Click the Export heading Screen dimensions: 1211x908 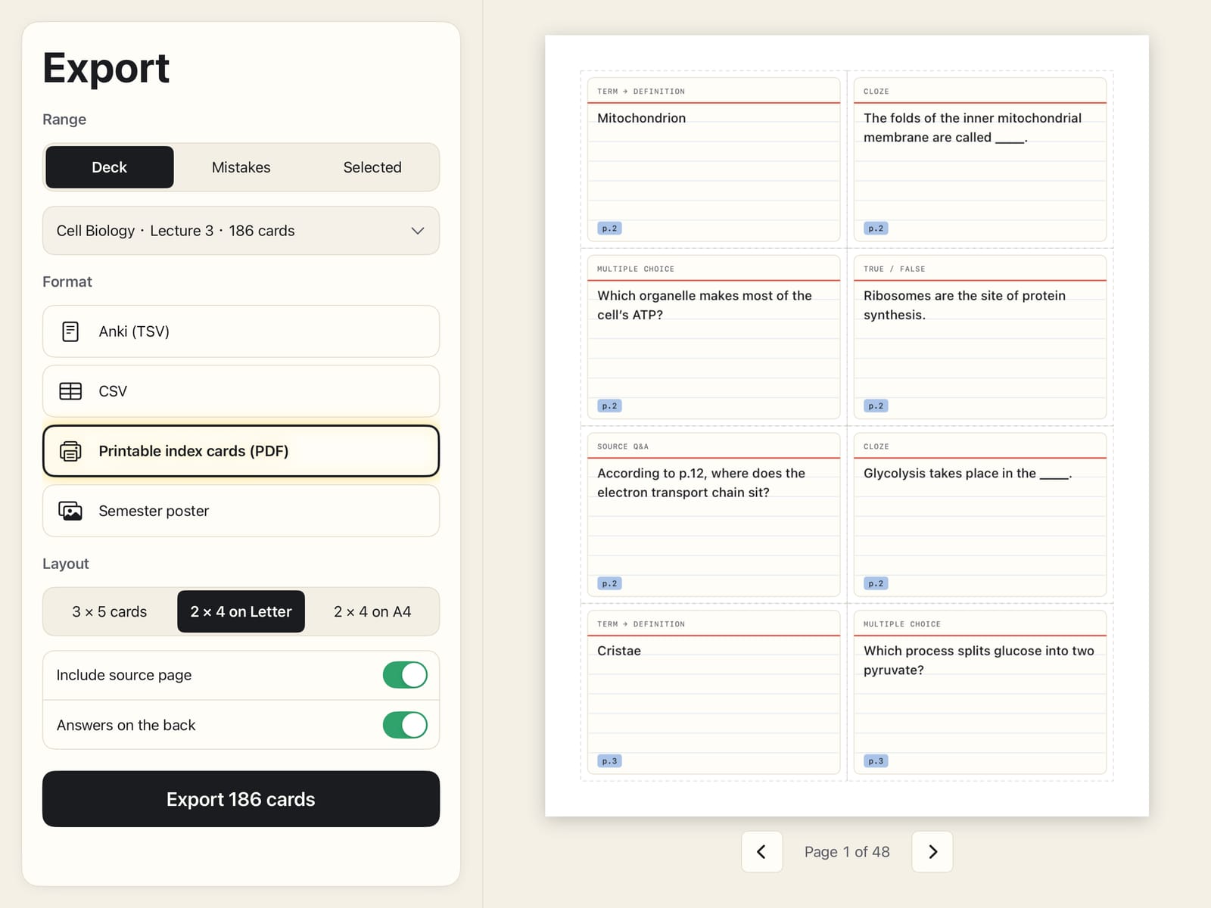tap(106, 68)
